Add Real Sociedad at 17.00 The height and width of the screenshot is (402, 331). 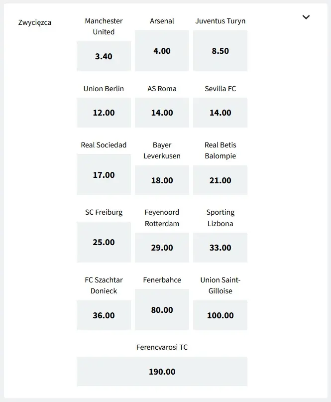(x=104, y=175)
